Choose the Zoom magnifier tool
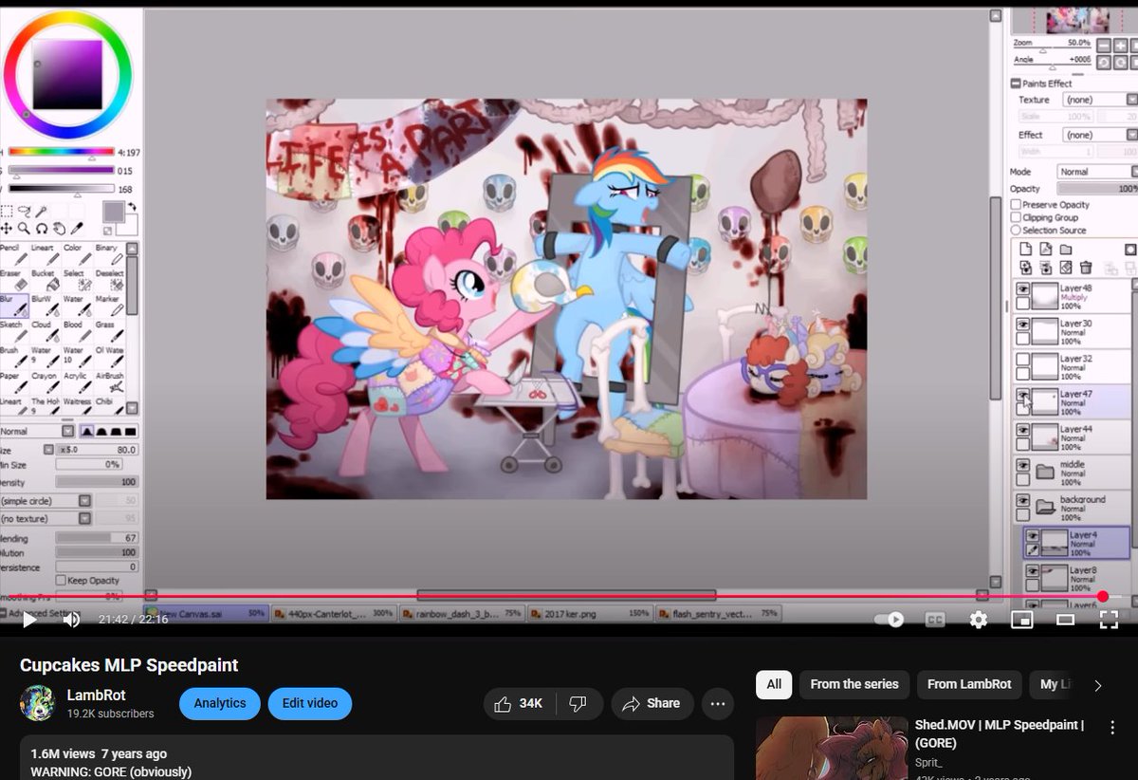 pos(26,229)
